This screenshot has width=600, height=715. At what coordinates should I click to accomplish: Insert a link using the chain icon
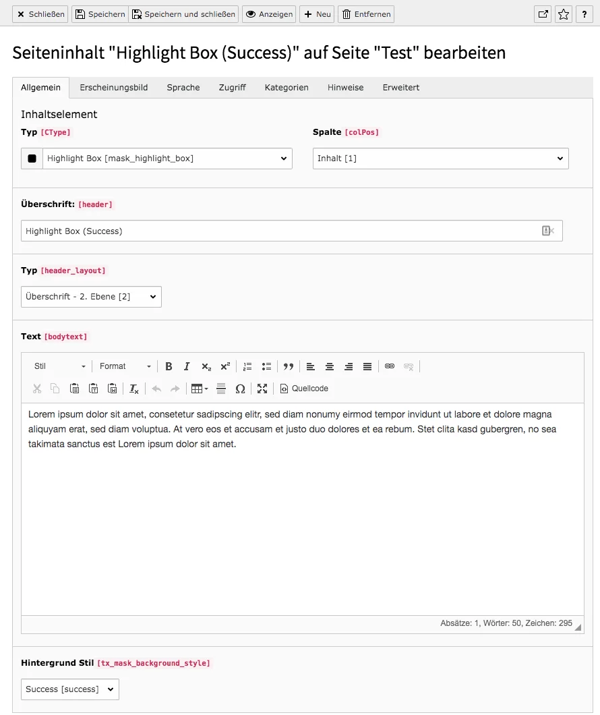point(390,366)
